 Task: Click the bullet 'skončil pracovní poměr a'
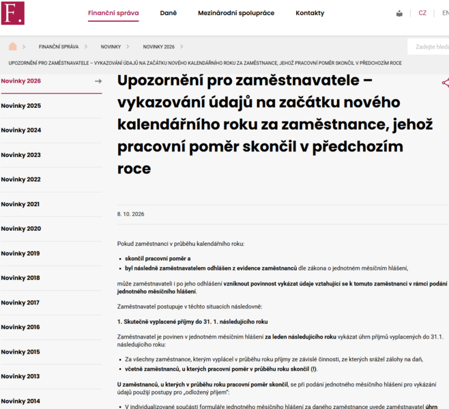click(158, 259)
